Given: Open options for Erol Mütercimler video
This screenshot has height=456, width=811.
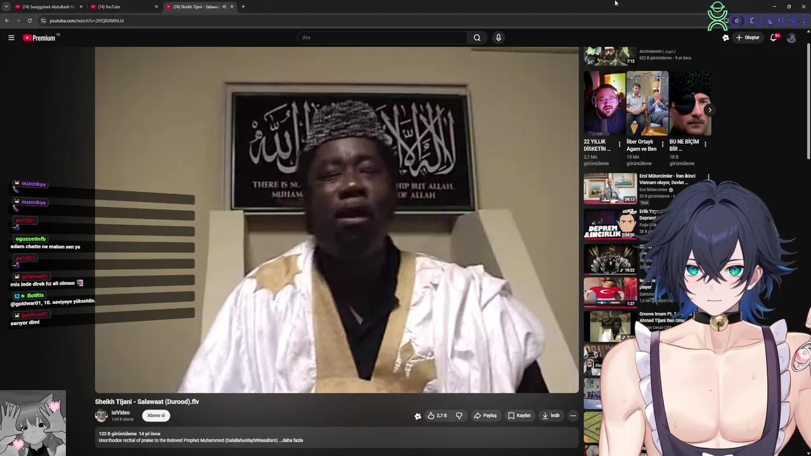Looking at the screenshot, I should [708, 177].
